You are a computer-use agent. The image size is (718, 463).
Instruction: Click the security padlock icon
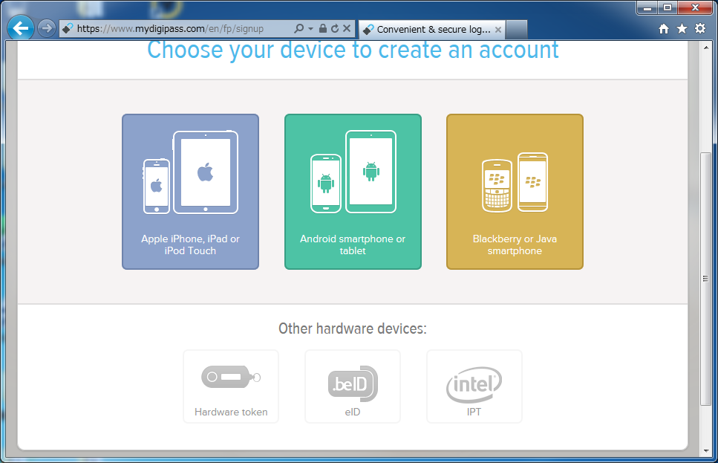pyautogui.click(x=322, y=28)
